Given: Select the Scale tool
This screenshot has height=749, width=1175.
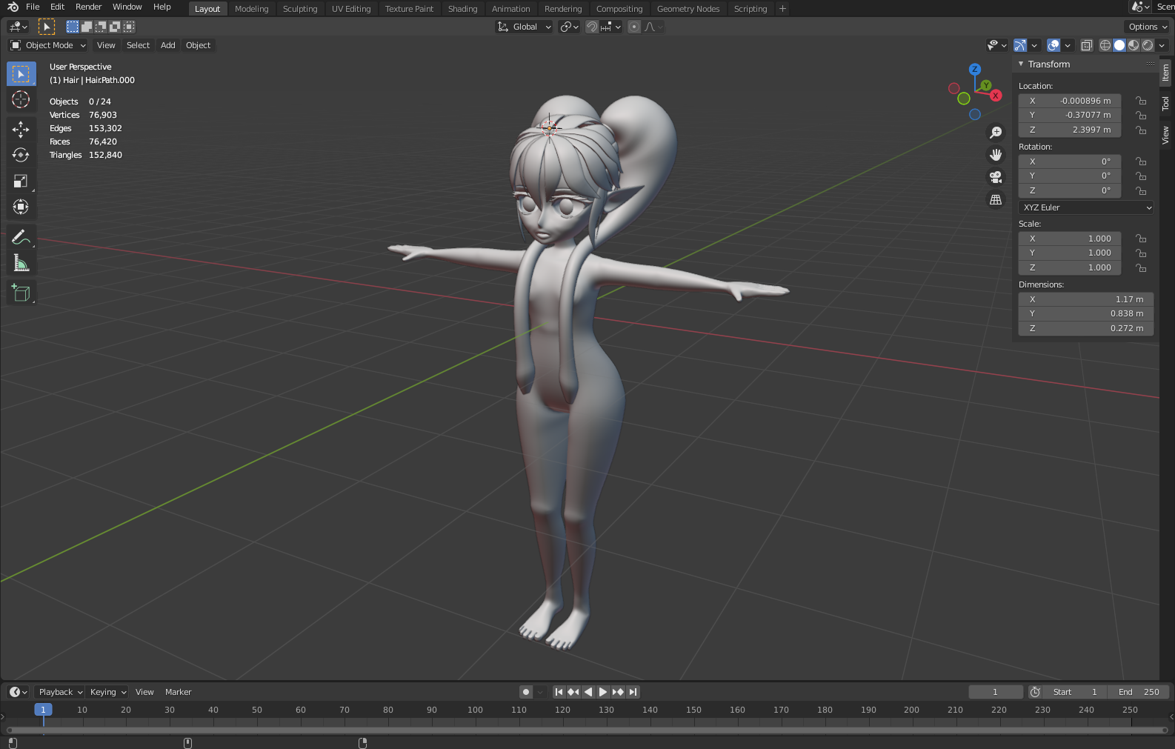Looking at the screenshot, I should [x=21, y=182].
